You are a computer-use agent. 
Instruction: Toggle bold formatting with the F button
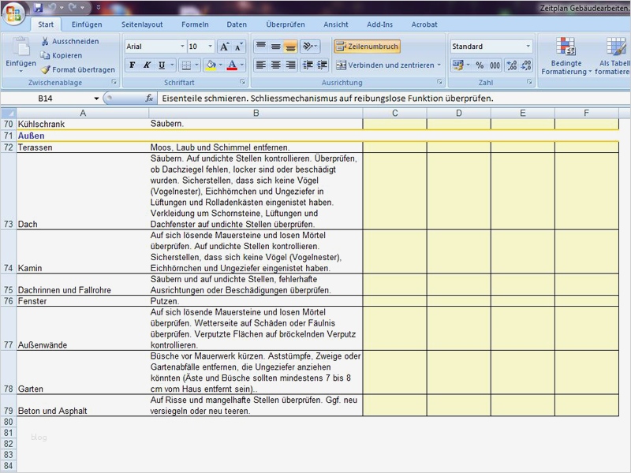pyautogui.click(x=131, y=65)
